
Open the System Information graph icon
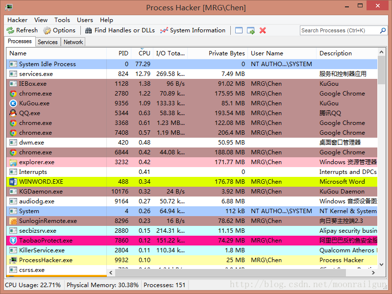click(x=164, y=30)
